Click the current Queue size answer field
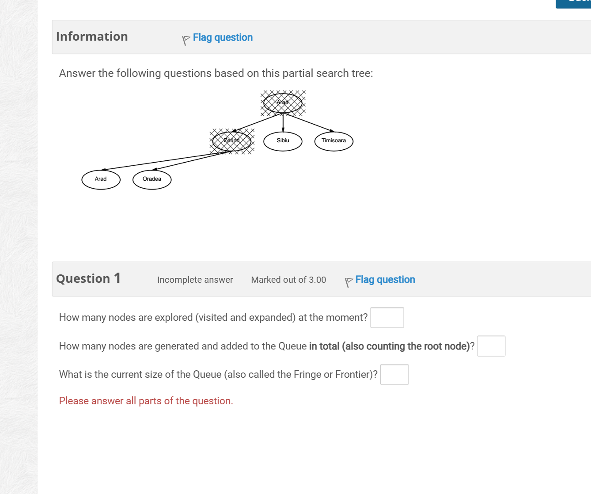The width and height of the screenshot is (591, 494). tap(394, 374)
